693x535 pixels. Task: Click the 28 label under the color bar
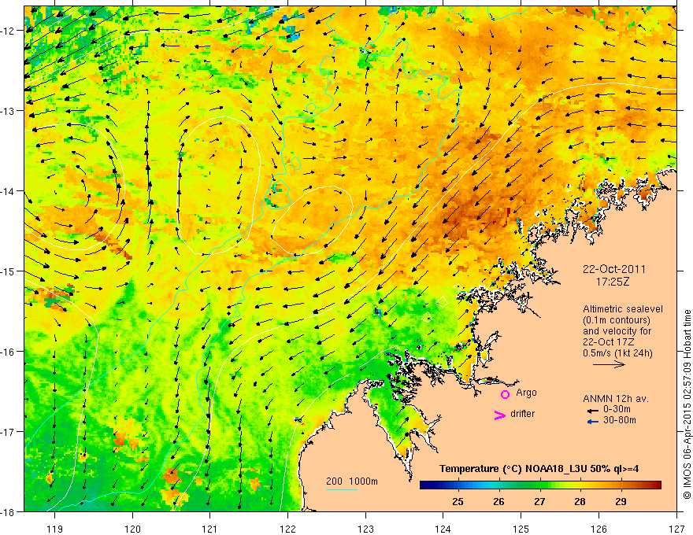[580, 501]
